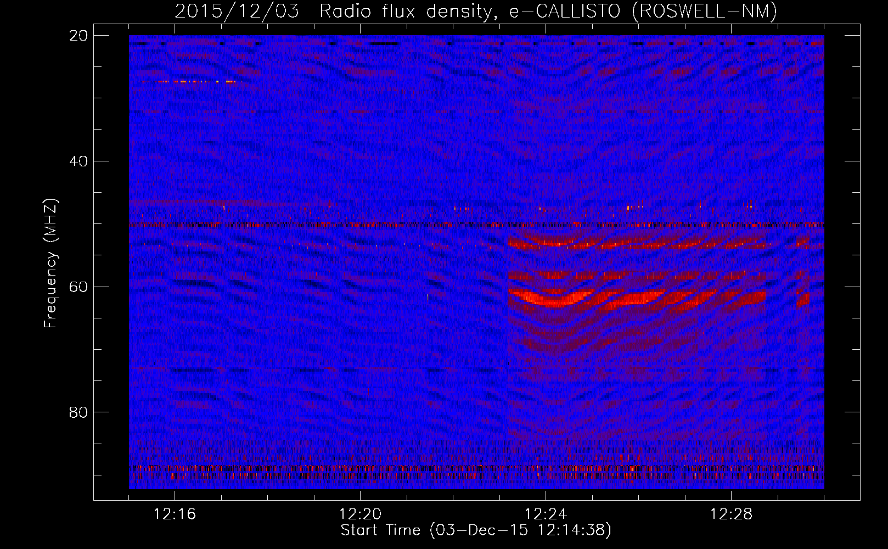Click the 12:16 time tick label
Image resolution: width=888 pixels, height=549 pixels.
tap(175, 514)
